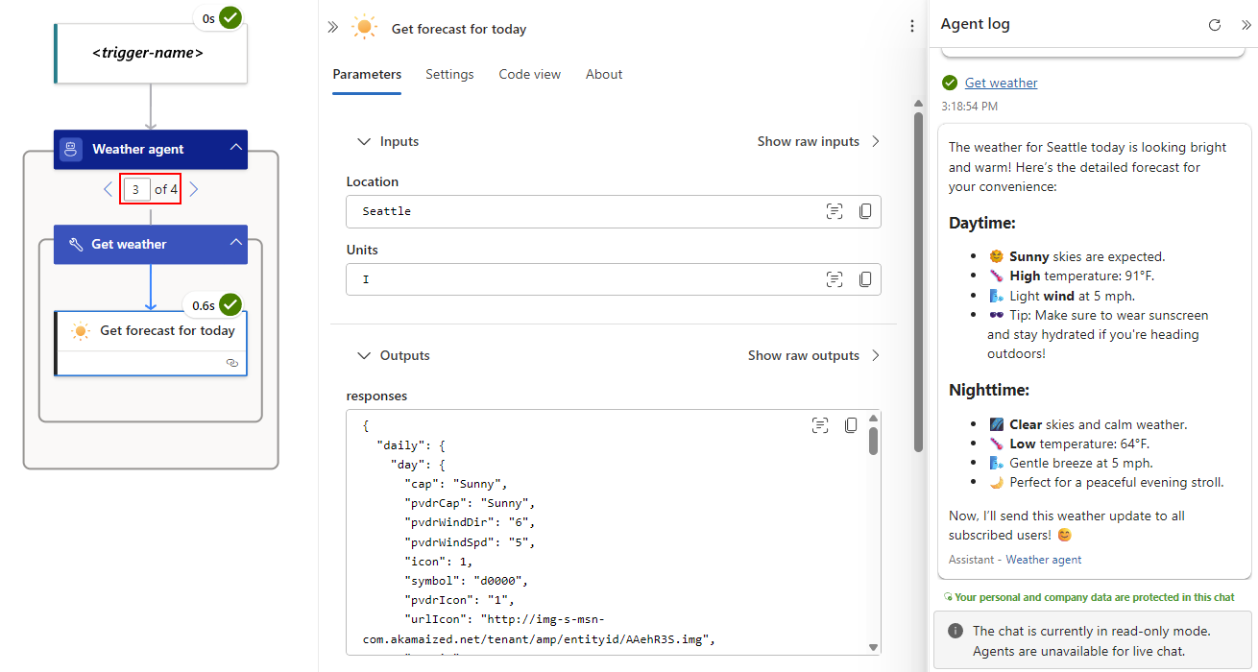This screenshot has width=1258, height=672.
Task: Click Show raw inputs
Action: (818, 142)
